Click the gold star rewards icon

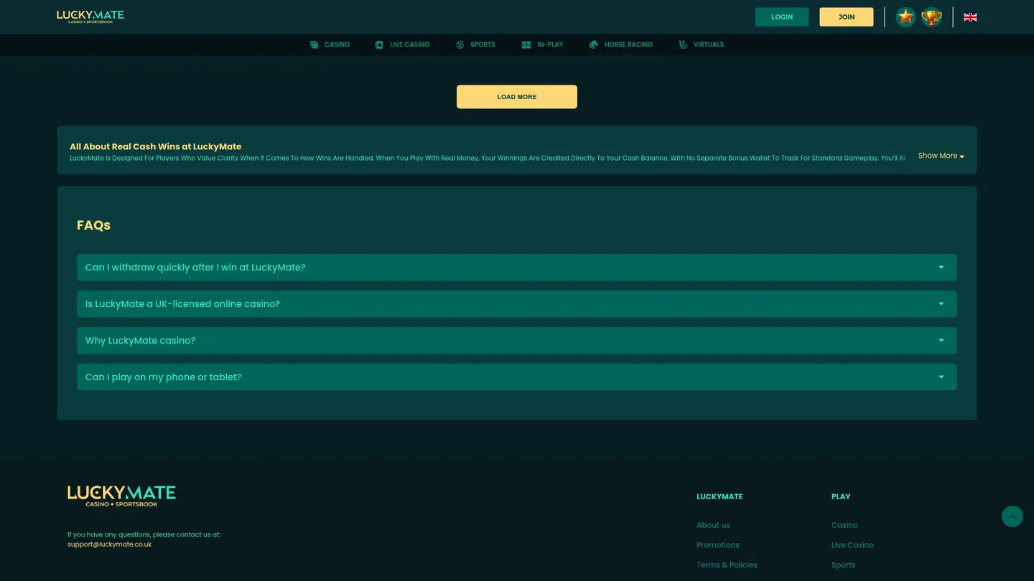(905, 17)
